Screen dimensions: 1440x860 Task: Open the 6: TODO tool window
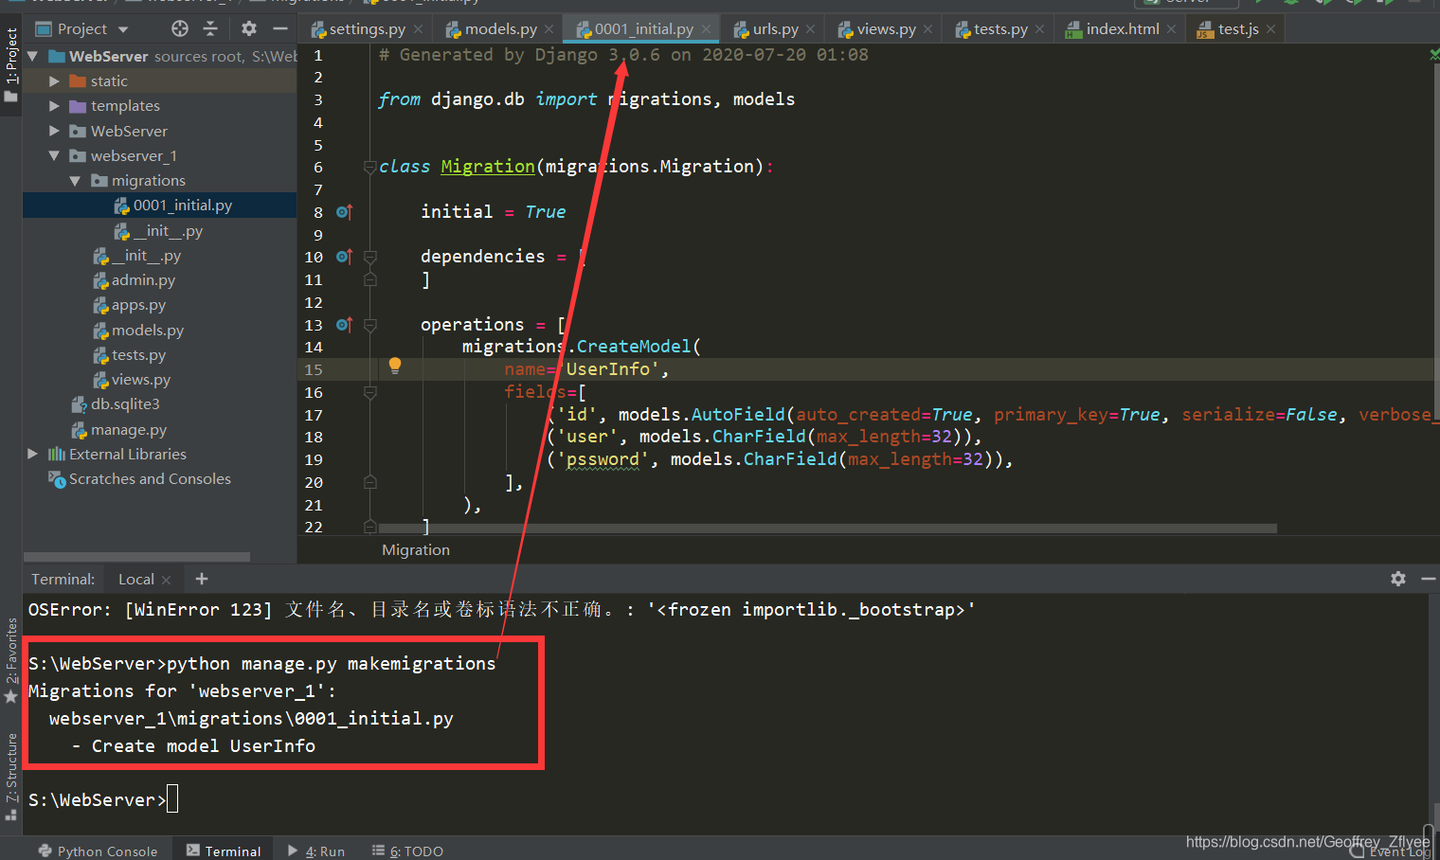(408, 851)
